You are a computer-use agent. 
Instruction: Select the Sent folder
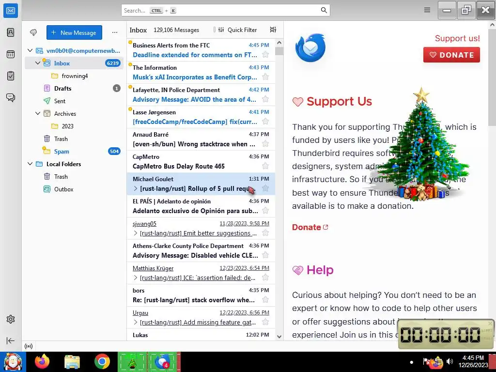tap(74, 101)
